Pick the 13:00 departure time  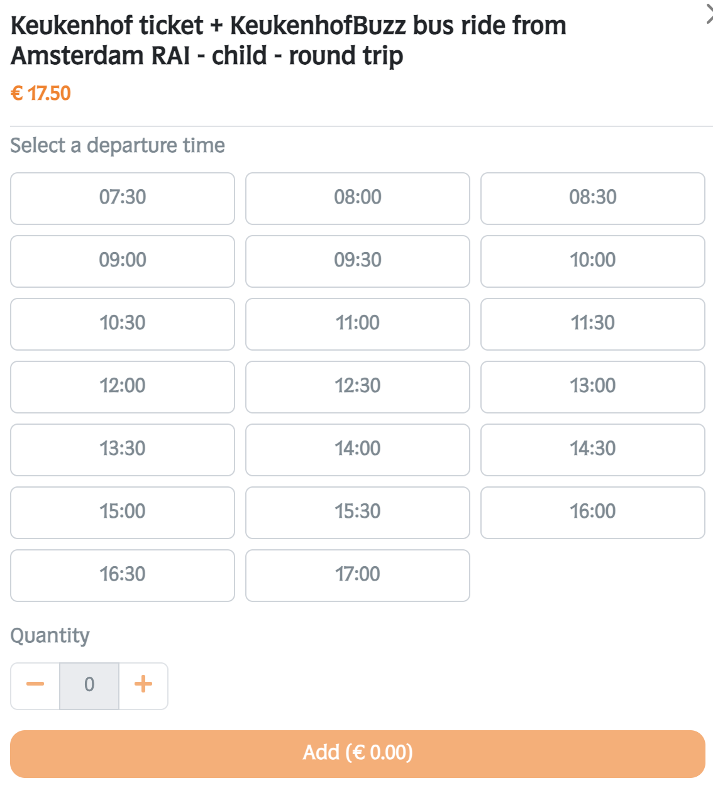(x=592, y=386)
